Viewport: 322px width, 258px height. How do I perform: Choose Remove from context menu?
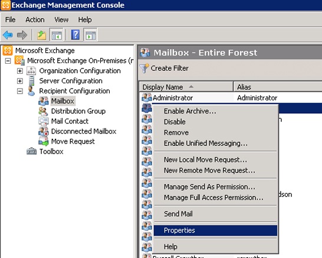click(215, 133)
